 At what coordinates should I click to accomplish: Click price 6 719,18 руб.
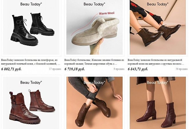[75, 69]
